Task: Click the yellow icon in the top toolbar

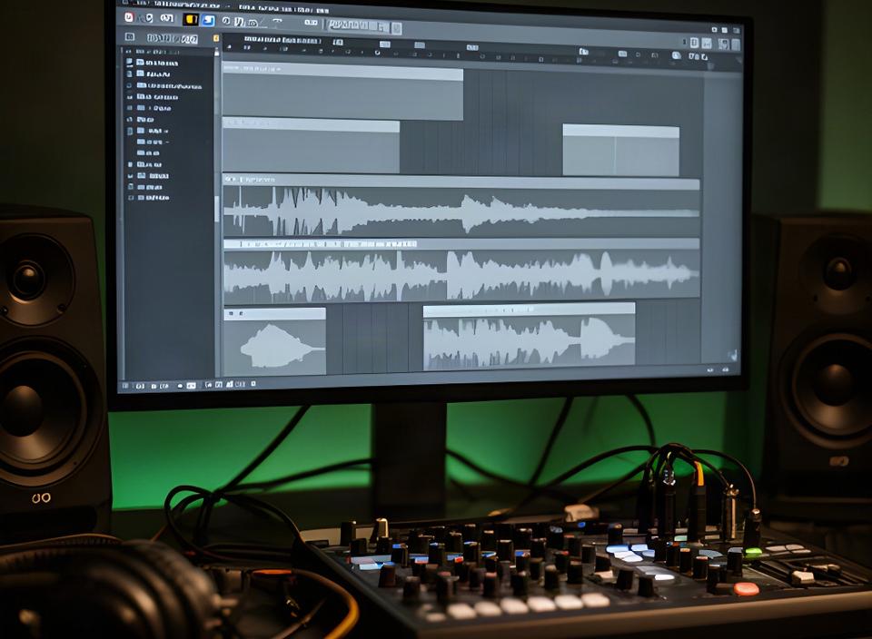Action: pyautogui.click(x=191, y=19)
